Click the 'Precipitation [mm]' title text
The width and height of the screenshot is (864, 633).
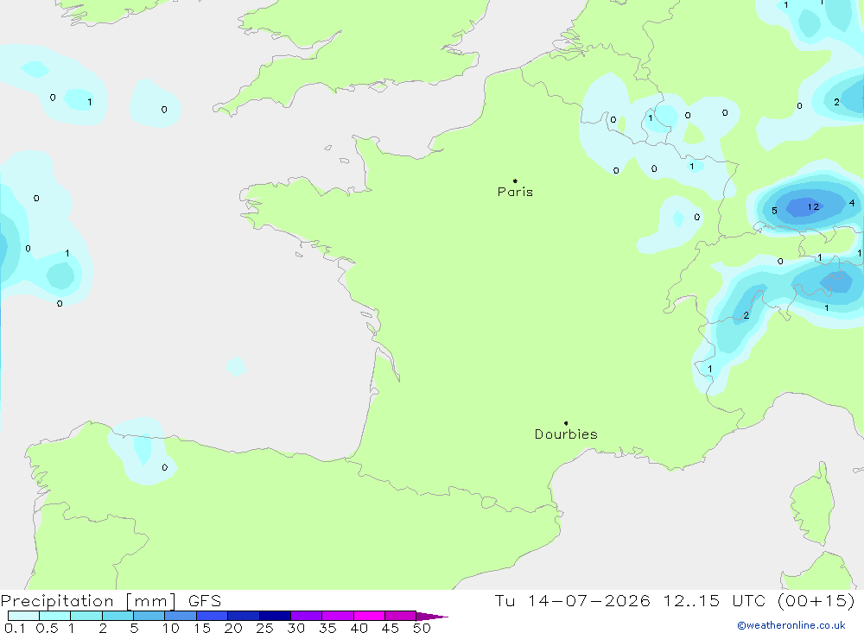click(x=89, y=600)
